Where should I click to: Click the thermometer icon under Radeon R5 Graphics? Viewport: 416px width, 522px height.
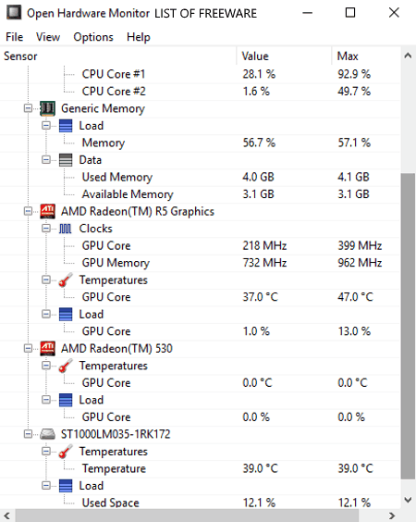[66, 280]
